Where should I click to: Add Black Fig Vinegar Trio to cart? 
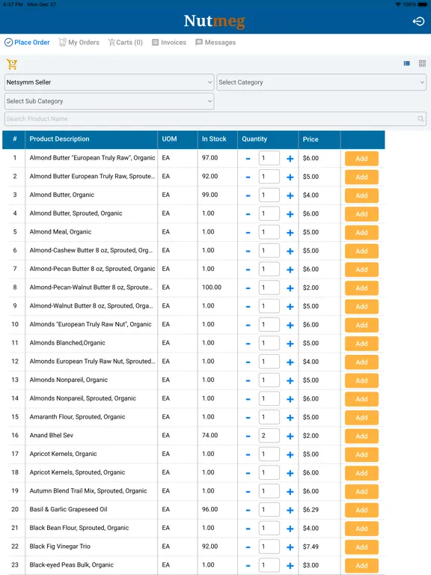(361, 547)
